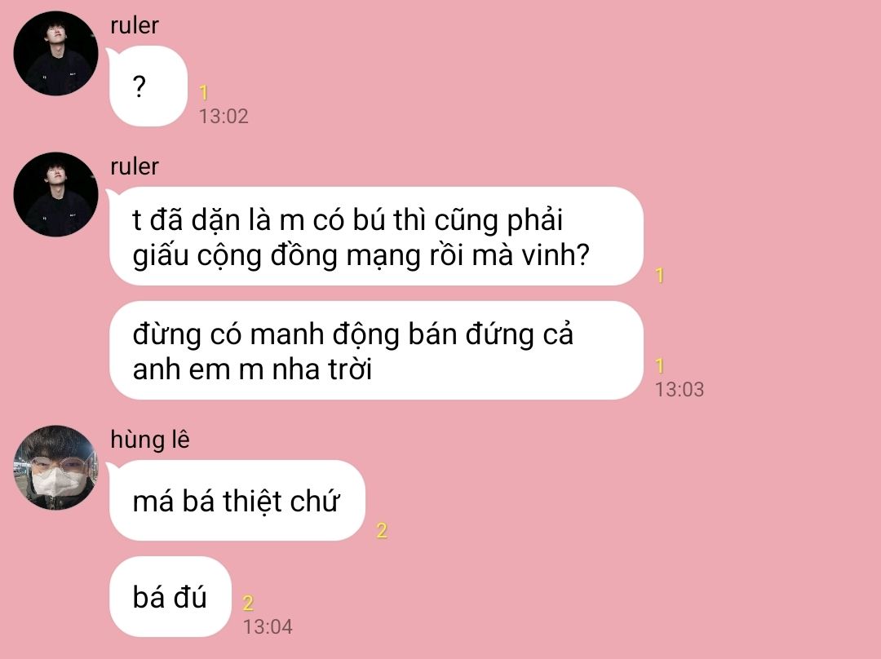This screenshot has width=881, height=659.
Task: Click the 13:04 timestamp
Action: [x=268, y=627]
